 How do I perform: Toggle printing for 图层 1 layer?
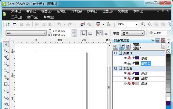pos(129,63)
